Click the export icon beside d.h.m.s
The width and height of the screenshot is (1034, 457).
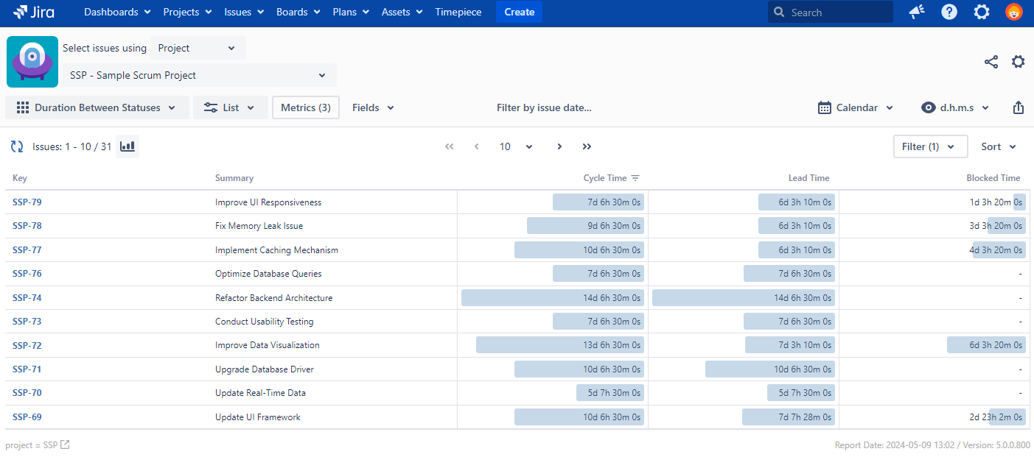1018,107
